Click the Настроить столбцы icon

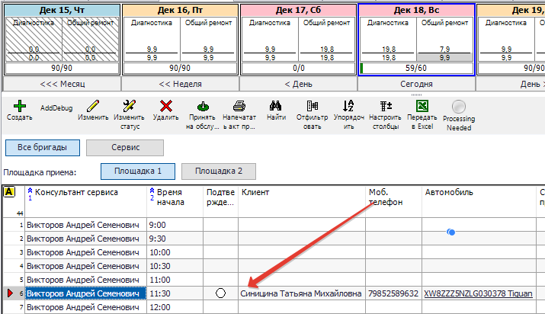[x=385, y=106]
